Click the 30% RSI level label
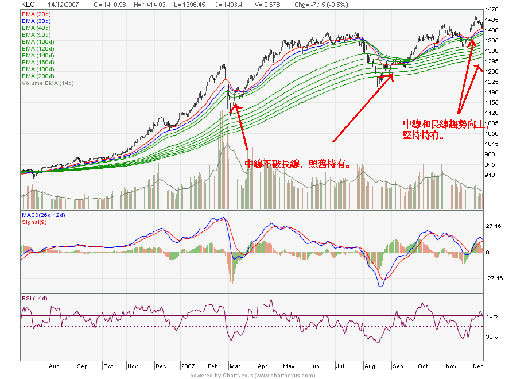Viewport: 505px width, 379px height. click(491, 337)
